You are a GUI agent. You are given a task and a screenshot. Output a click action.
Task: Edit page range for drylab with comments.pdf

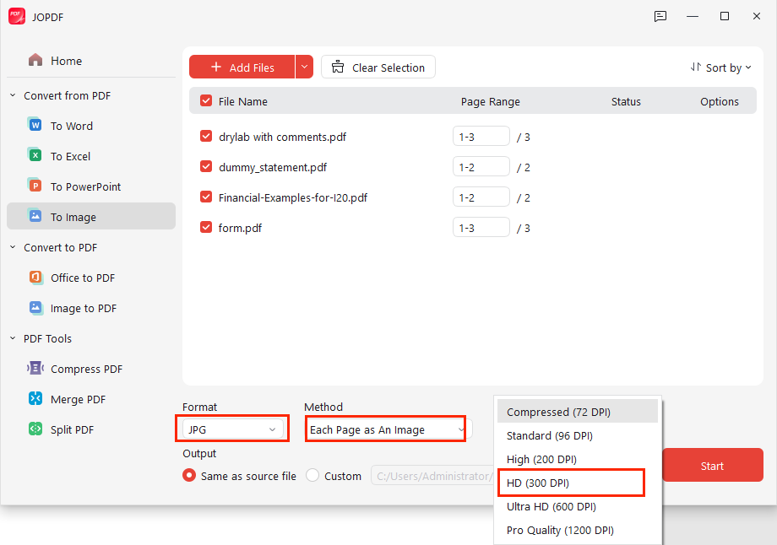coord(481,136)
